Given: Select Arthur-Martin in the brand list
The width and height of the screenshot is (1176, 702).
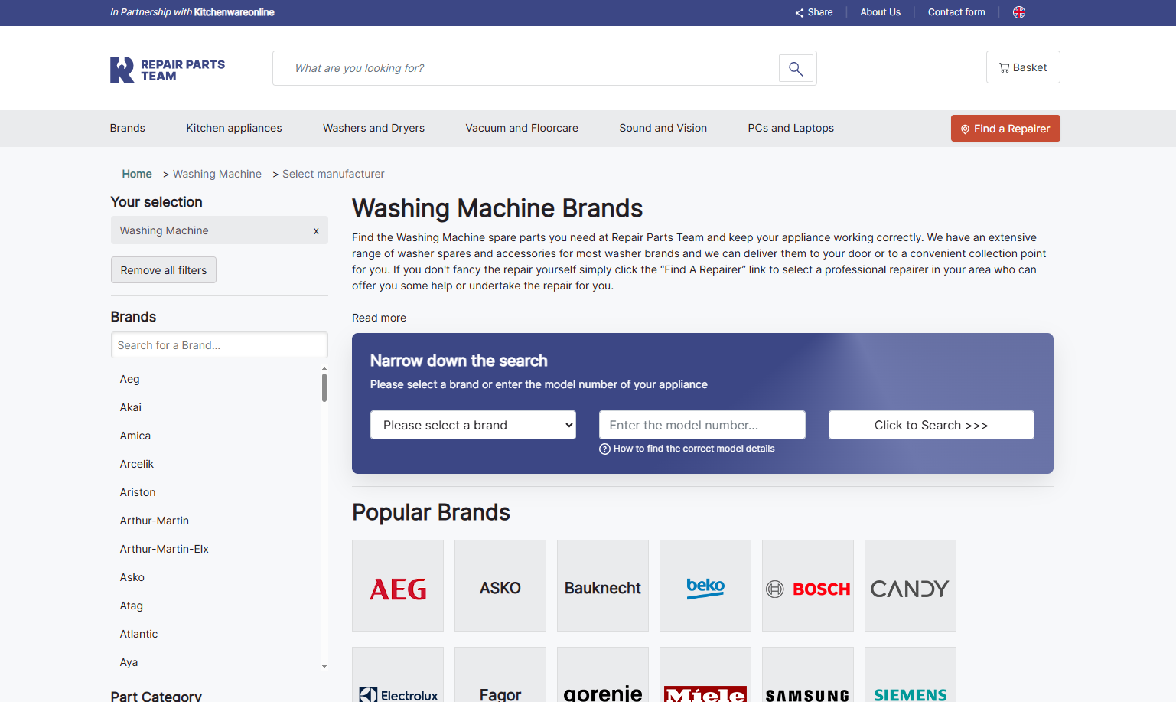Looking at the screenshot, I should tap(155, 521).
